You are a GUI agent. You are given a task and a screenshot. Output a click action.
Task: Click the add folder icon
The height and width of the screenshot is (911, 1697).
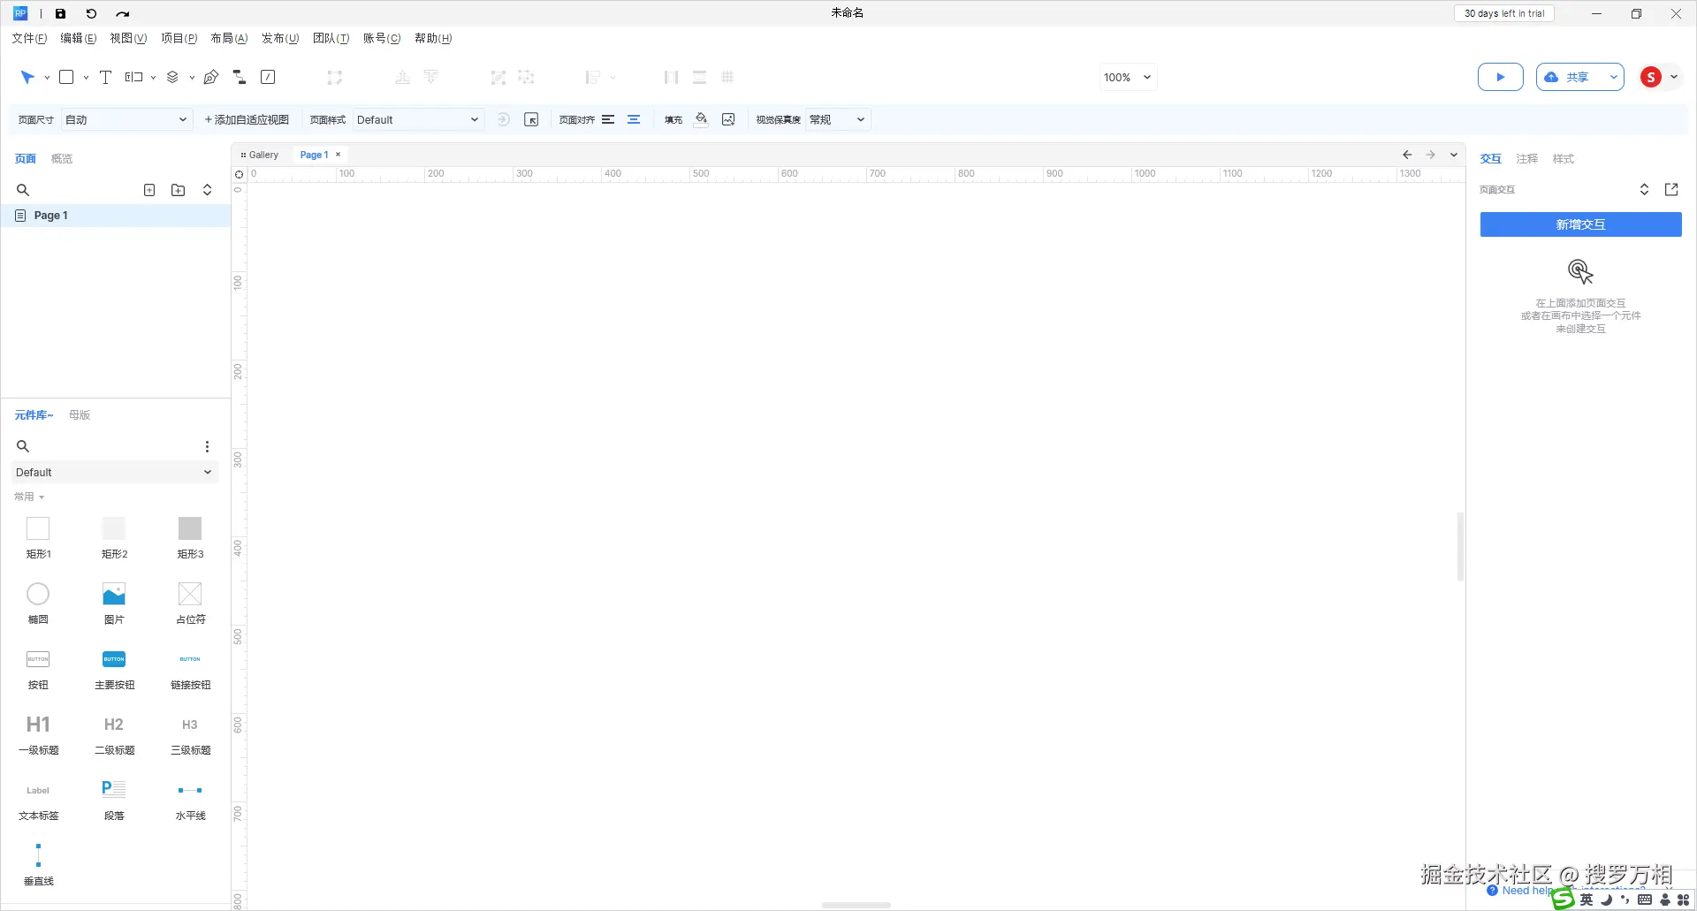tap(178, 190)
